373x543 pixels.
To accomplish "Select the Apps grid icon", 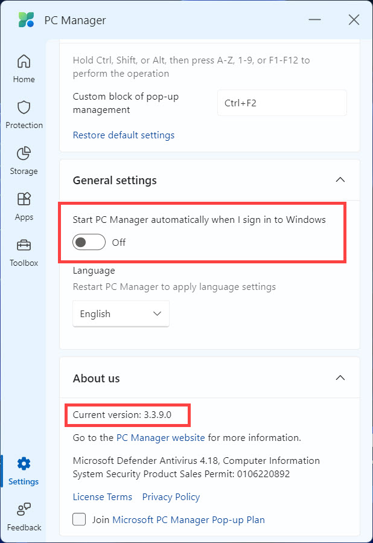I will [x=24, y=199].
